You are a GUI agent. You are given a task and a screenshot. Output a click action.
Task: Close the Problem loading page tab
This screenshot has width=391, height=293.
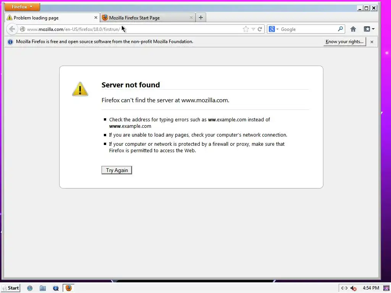pos(95,18)
